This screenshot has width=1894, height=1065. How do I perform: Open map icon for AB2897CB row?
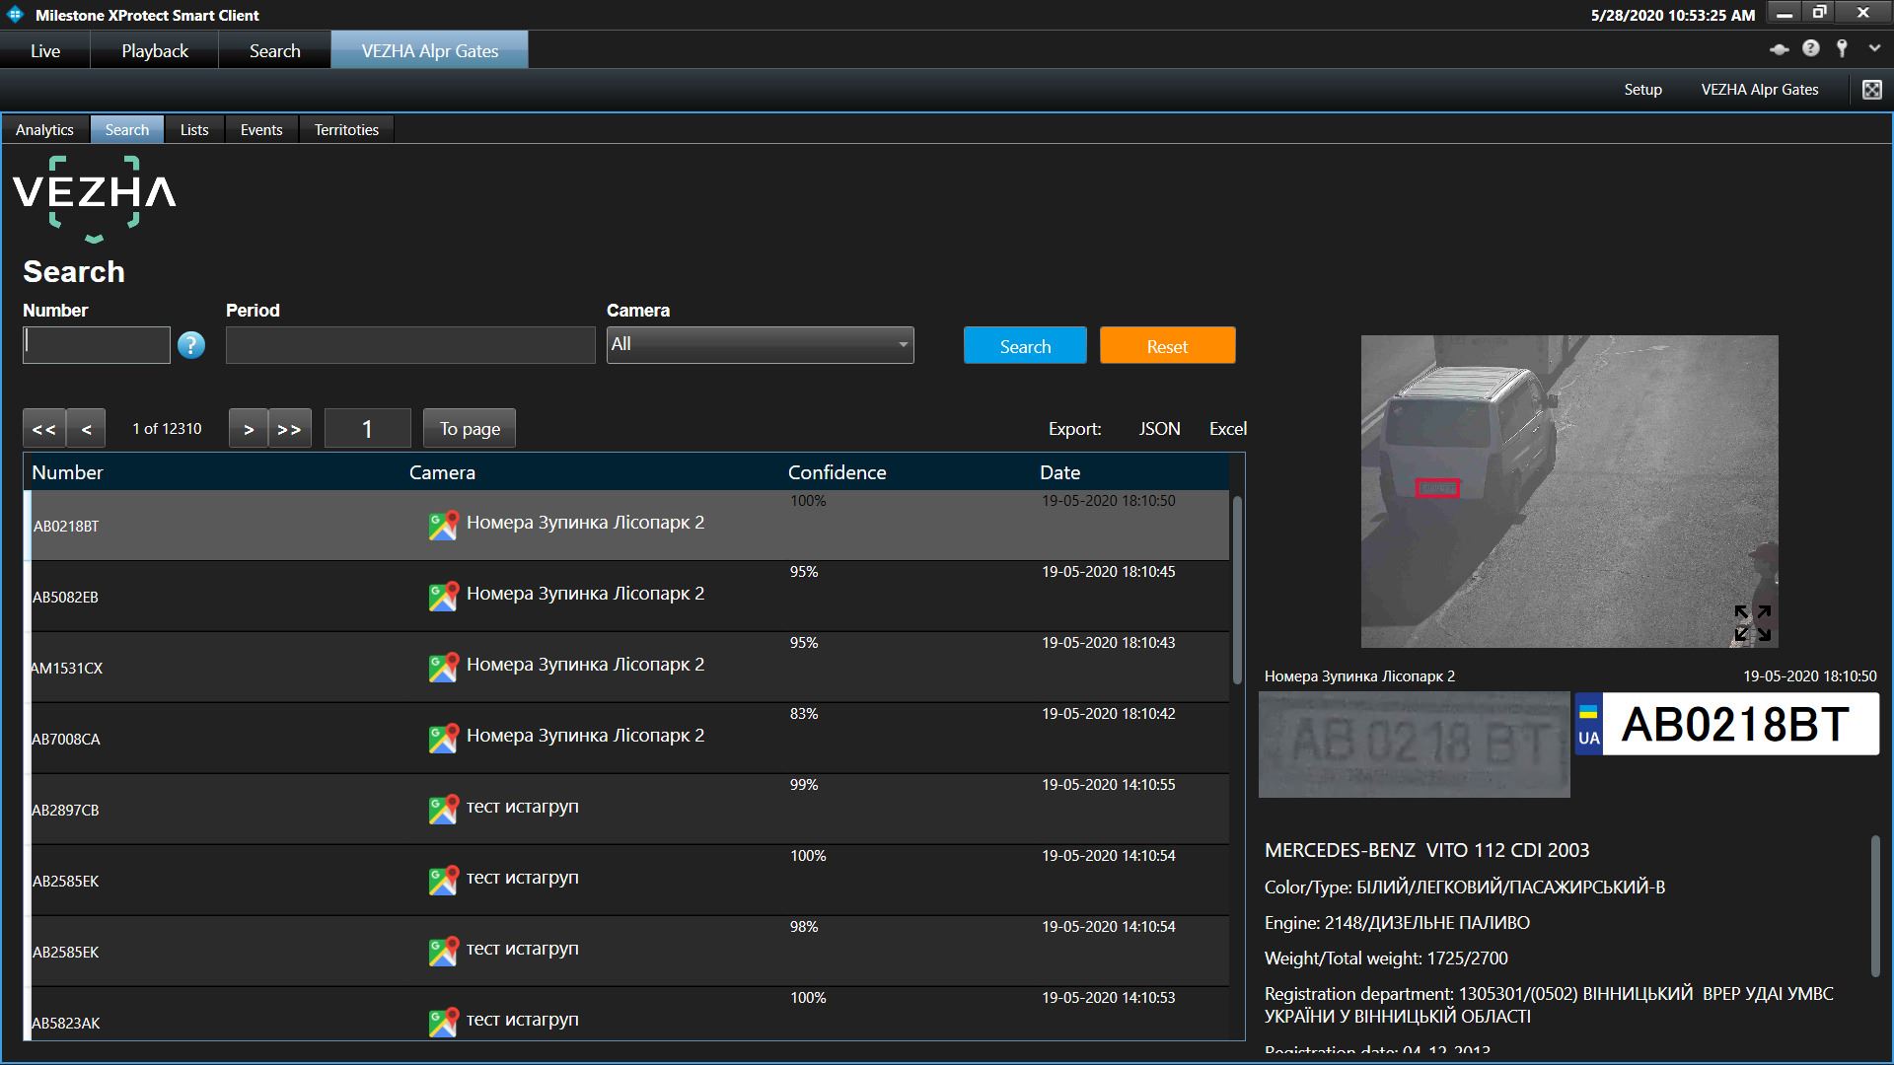tap(443, 809)
